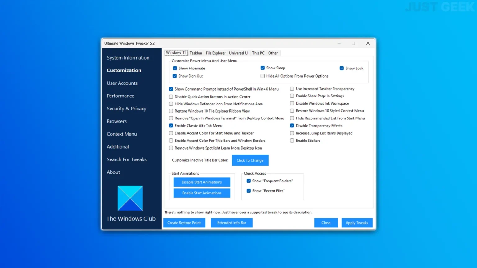Open the Other tab
Viewport: 477px width, 268px height.
click(x=273, y=53)
